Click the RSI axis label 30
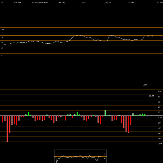The image size is (163, 163). (2, 48)
